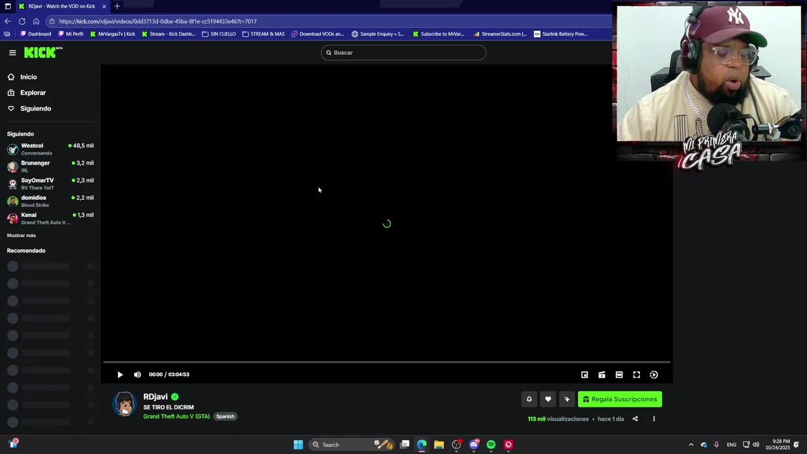Open Kenai channel in sidebar
Image resolution: width=807 pixels, height=454 pixels.
coord(50,219)
